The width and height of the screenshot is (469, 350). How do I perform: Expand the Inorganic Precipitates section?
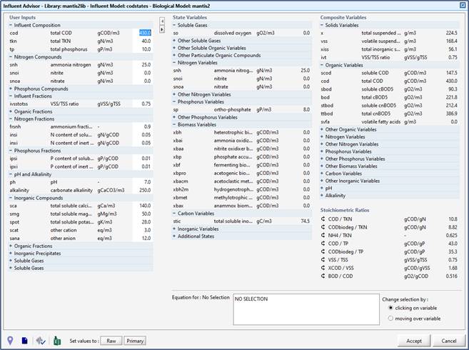click(11, 254)
